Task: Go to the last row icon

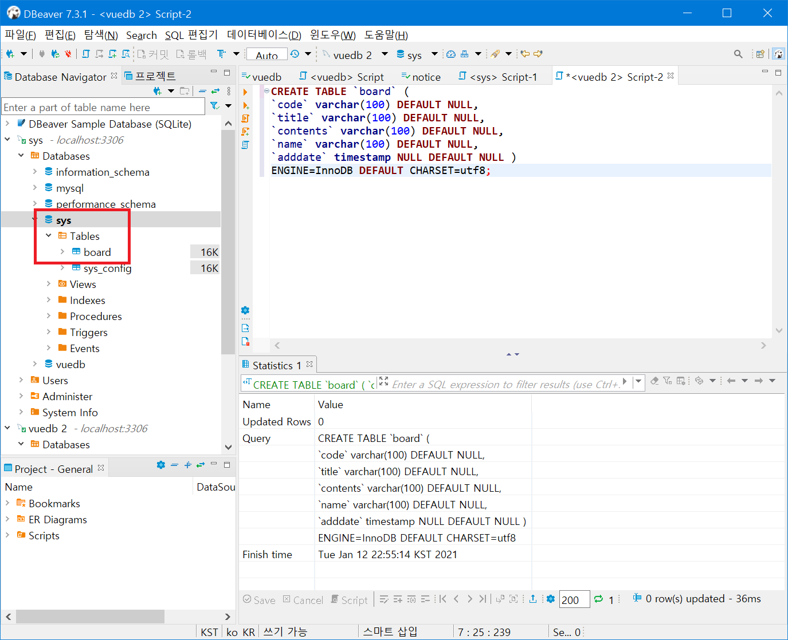Action: pyautogui.click(x=483, y=599)
